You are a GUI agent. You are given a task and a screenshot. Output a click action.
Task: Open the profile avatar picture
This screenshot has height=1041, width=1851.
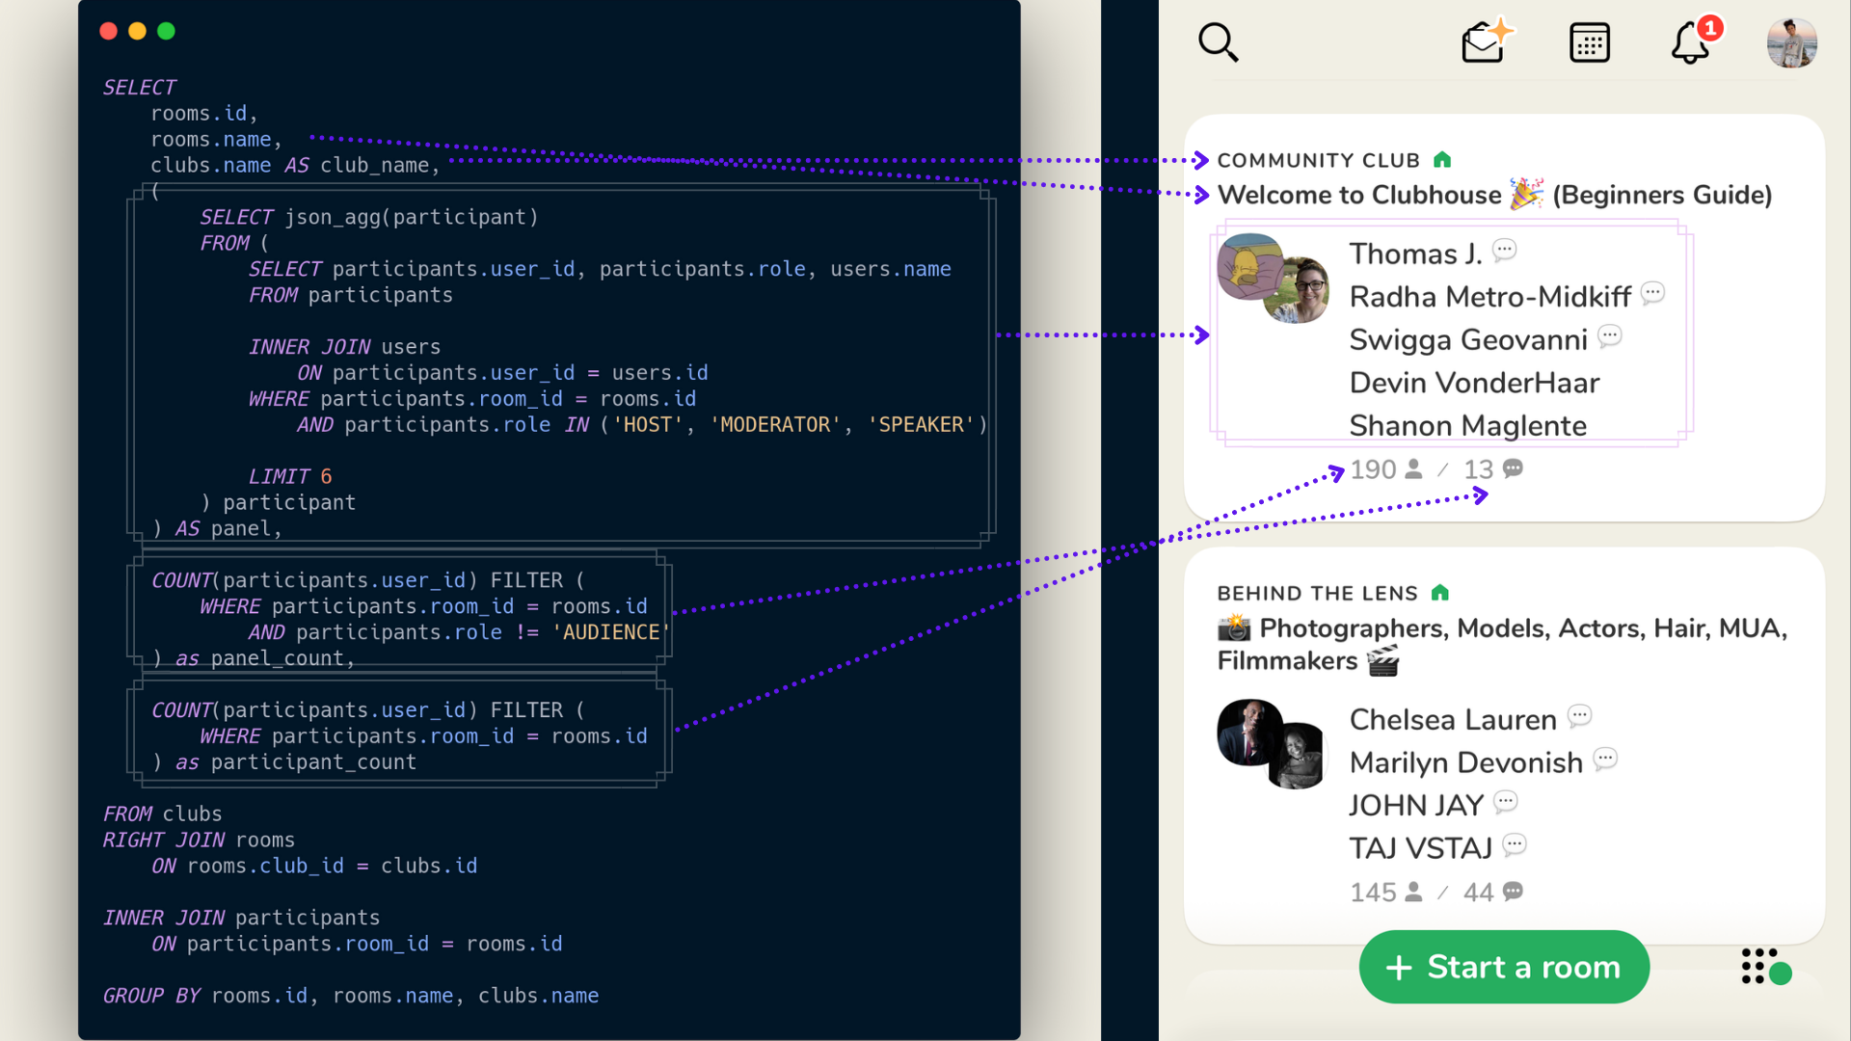click(x=1791, y=42)
